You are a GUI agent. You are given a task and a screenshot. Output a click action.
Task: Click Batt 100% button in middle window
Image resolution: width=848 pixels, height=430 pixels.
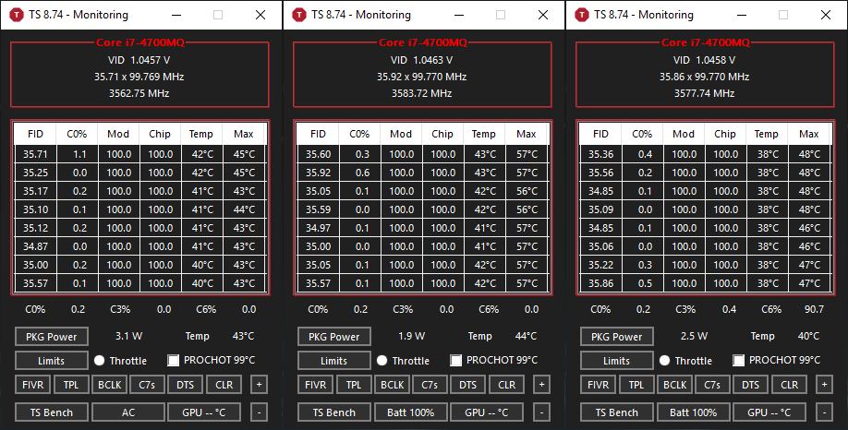coord(411,412)
